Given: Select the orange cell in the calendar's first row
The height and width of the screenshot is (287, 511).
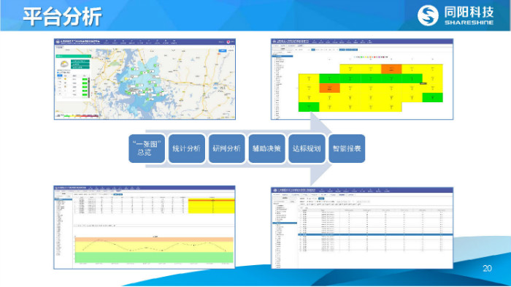Looking at the screenshot, I should (x=391, y=69).
